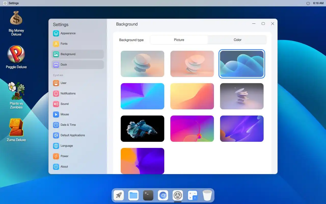The height and width of the screenshot is (204, 326).
Task: Select the betta fish wallpaper
Action: tap(142, 129)
